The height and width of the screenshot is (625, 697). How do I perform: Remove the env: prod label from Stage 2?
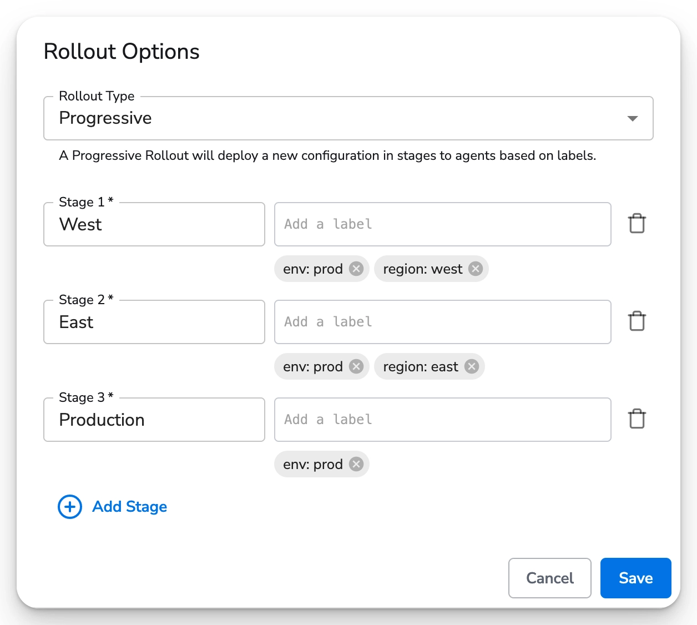click(x=356, y=366)
